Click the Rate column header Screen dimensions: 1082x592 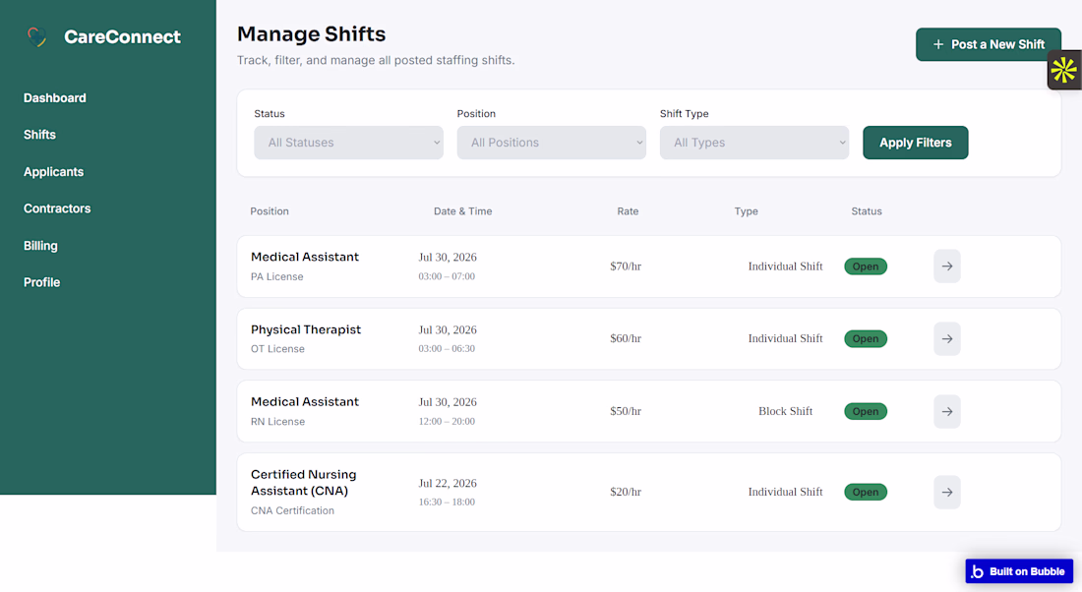[x=628, y=211]
